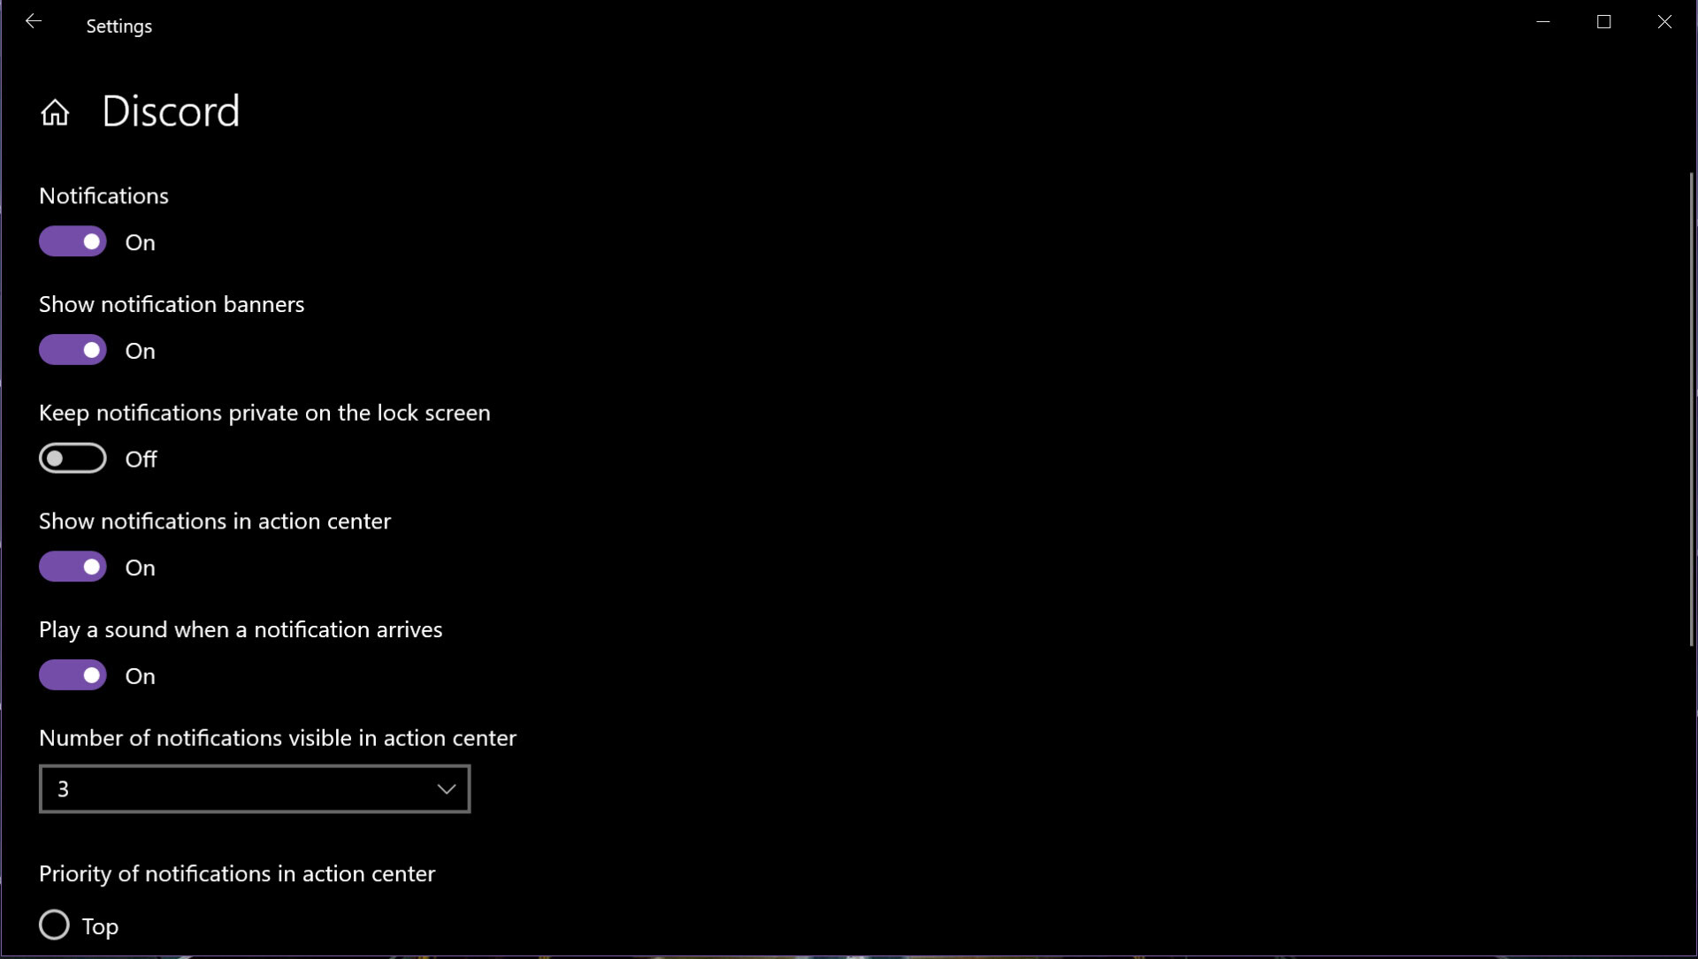Image resolution: width=1698 pixels, height=959 pixels.
Task: Click the restore window icon
Action: (1605, 22)
